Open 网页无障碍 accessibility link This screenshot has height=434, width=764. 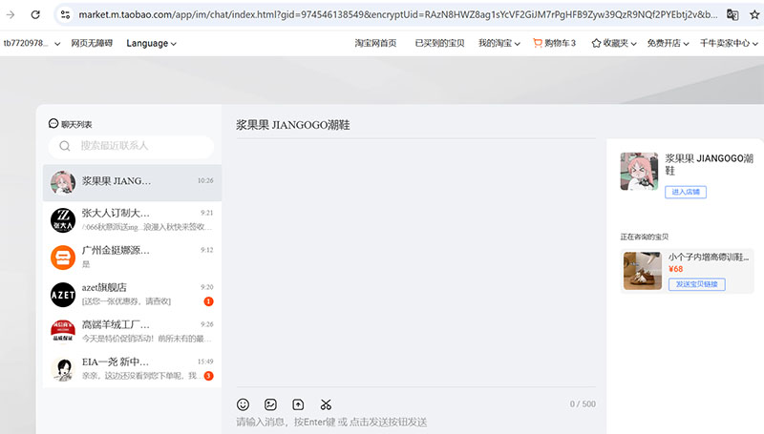click(x=92, y=43)
